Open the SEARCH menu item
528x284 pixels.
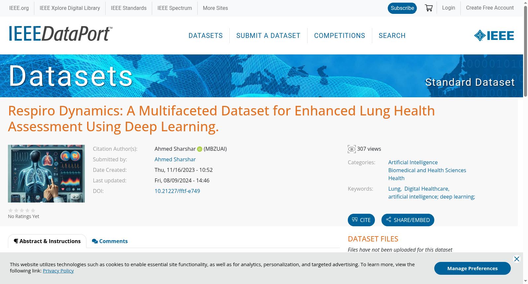pos(392,36)
